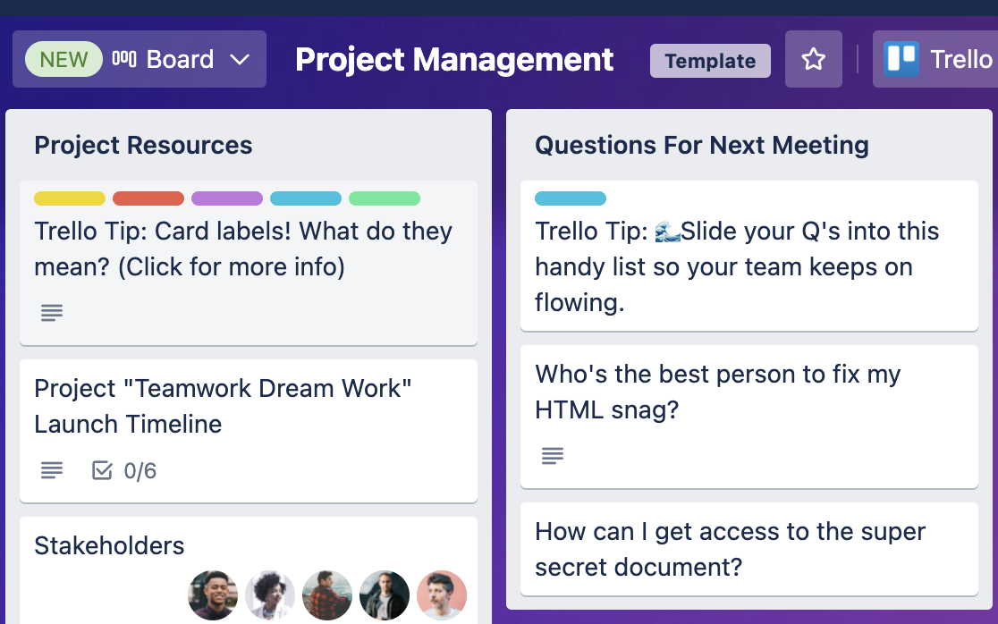Click the Project Resources list title

pos(143,145)
